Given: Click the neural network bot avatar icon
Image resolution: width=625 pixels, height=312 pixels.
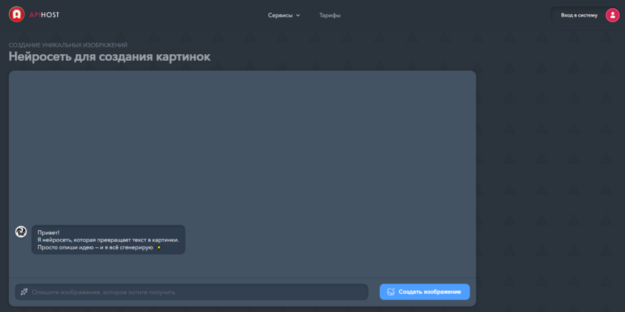Looking at the screenshot, I should (21, 232).
